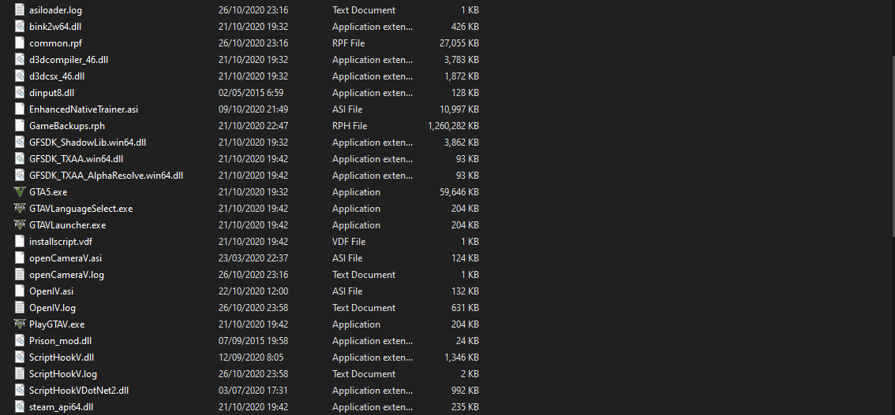
Task: Click the OpenIV.log file icon
Action: tap(20, 307)
